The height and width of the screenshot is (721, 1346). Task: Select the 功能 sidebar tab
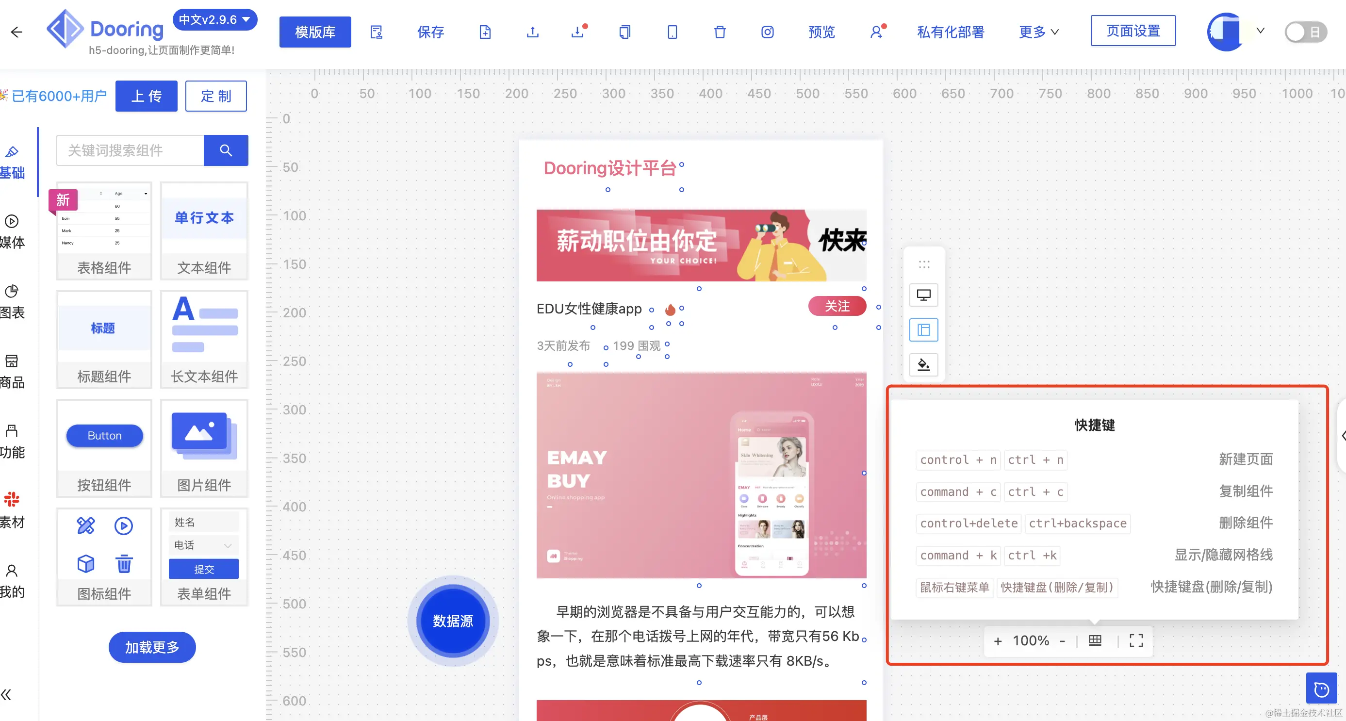pos(12,441)
